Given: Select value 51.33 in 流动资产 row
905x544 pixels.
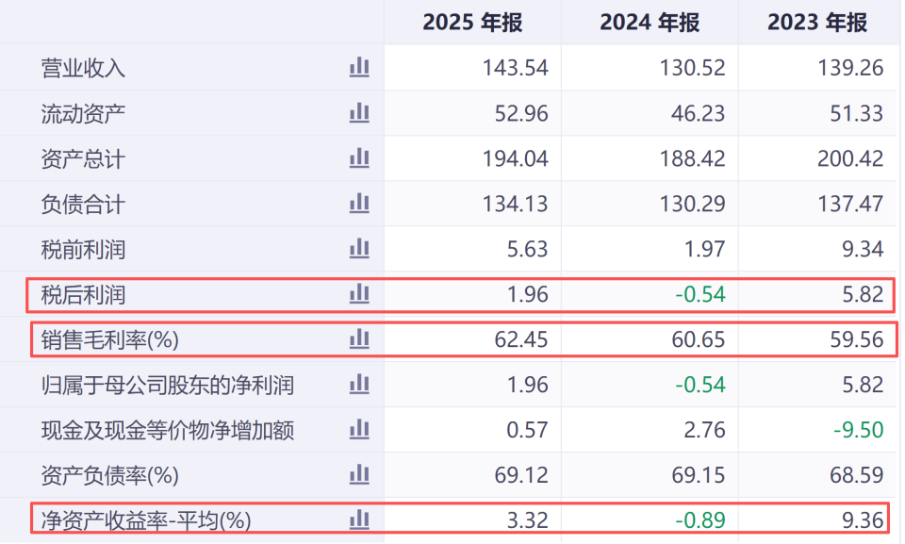Looking at the screenshot, I should (857, 114).
